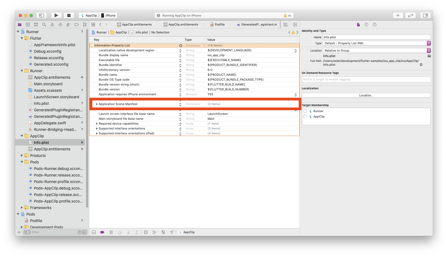Viewport: 448px width, 256px height.
Task: Click the Name field containing Info.plist
Action: 376,37
